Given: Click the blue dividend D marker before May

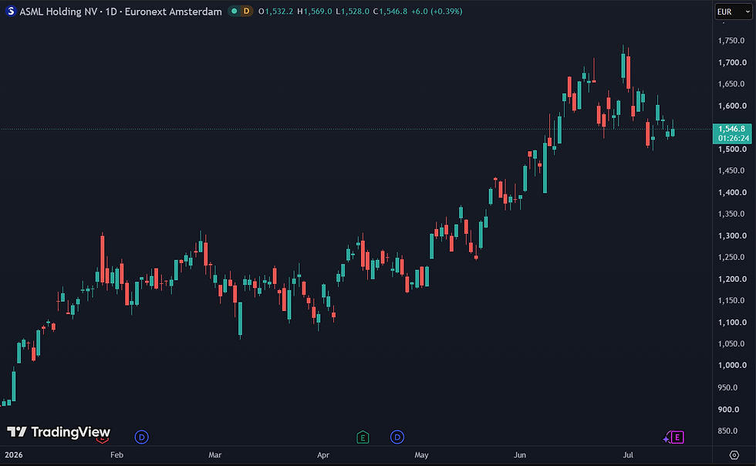Looking at the screenshot, I should [397, 437].
